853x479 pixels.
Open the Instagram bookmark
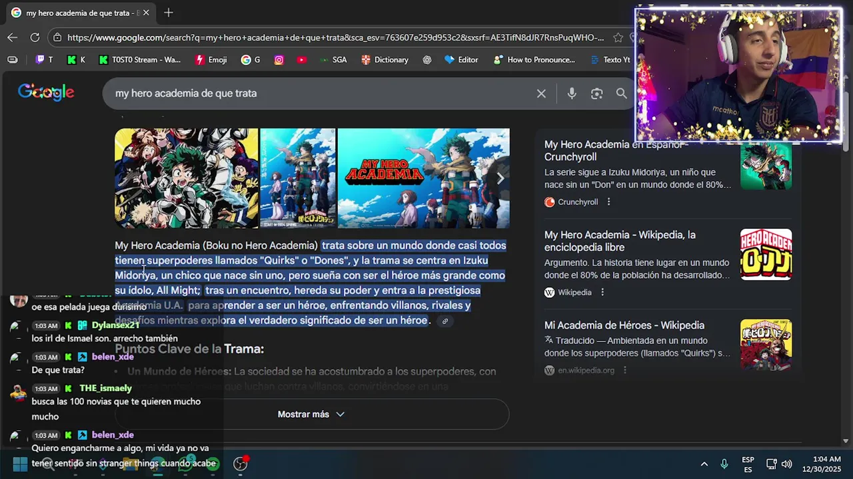point(279,60)
